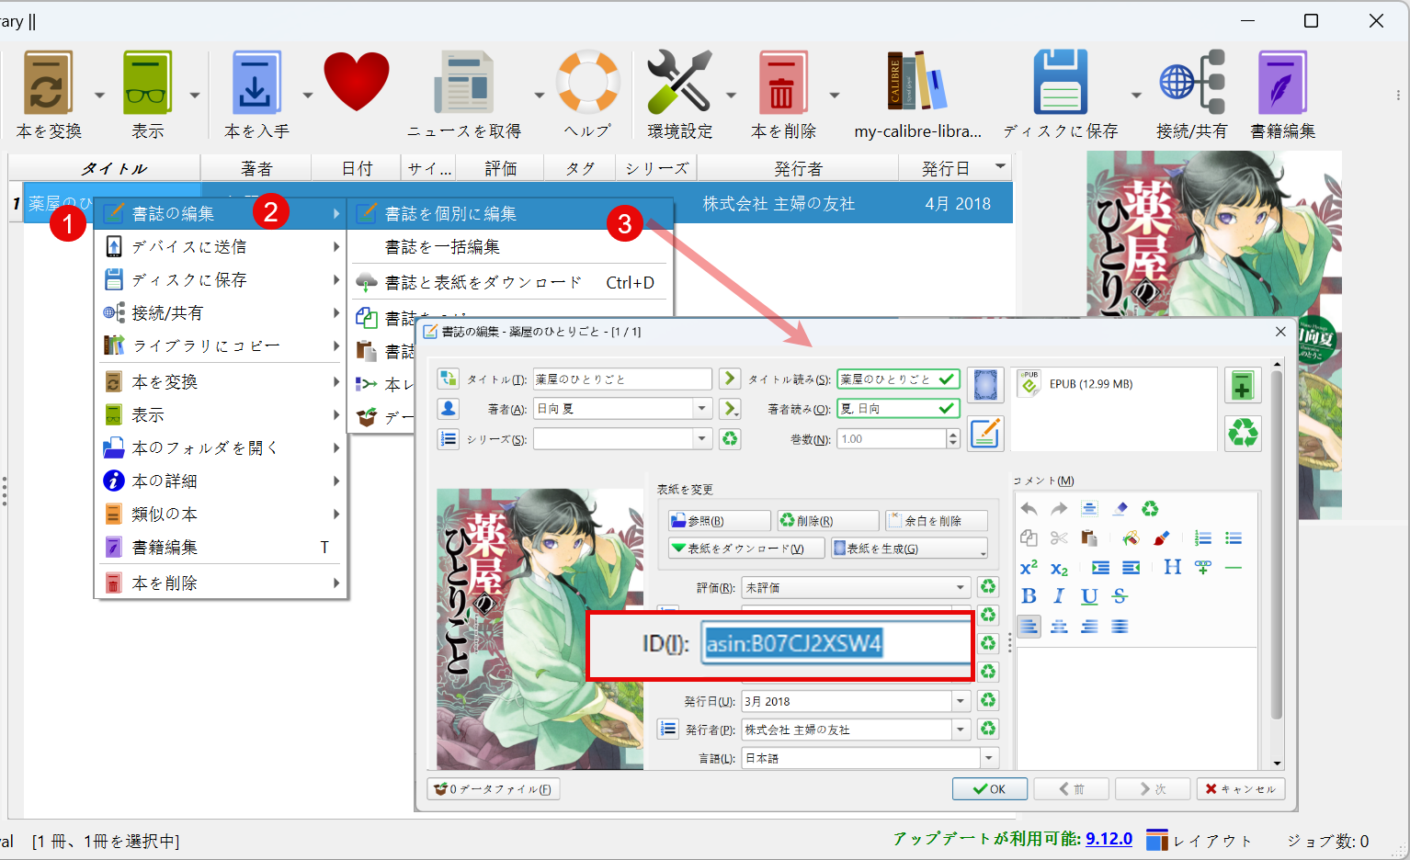Choose 書誌を個別に編集 submenu item
Image resolution: width=1410 pixels, height=860 pixels.
(x=511, y=213)
